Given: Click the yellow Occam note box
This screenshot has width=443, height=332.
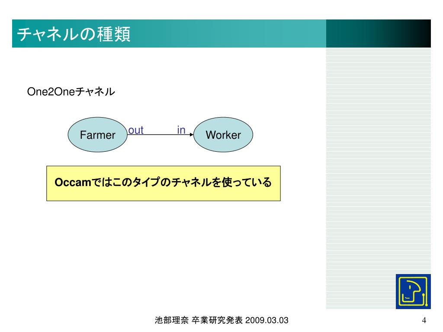Looking at the screenshot, I should [x=163, y=183].
